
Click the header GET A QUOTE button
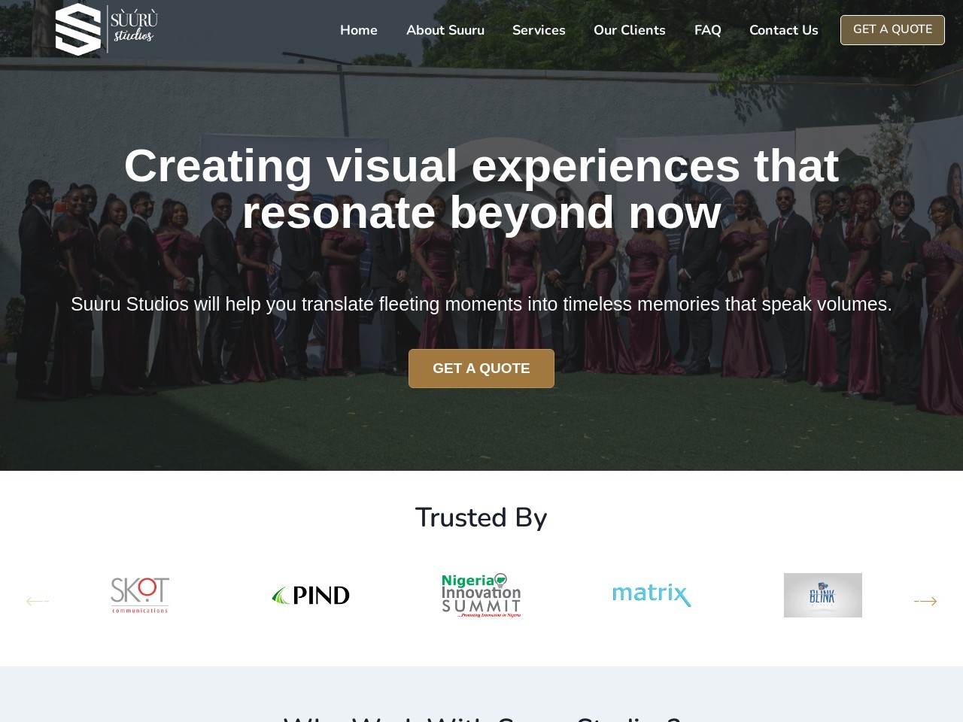coord(892,30)
